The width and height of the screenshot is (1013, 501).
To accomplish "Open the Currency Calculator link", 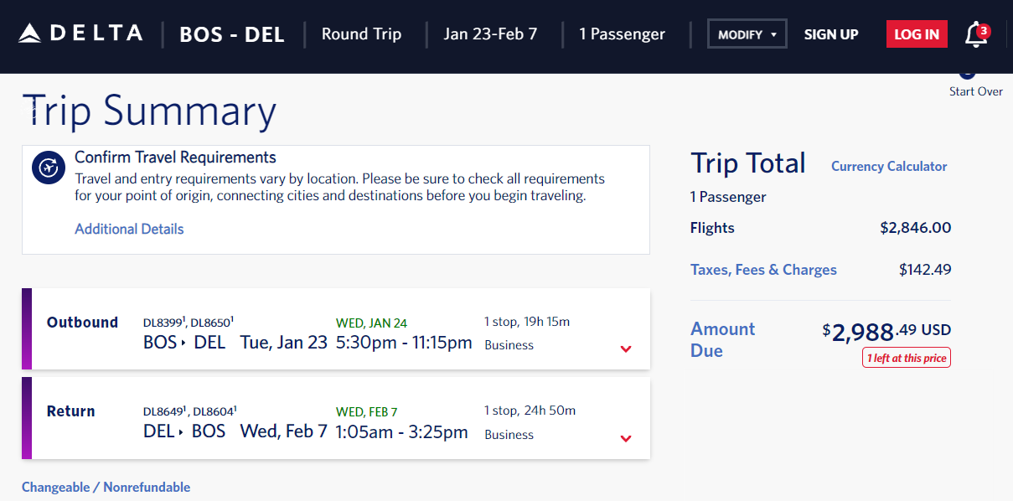I will point(888,166).
